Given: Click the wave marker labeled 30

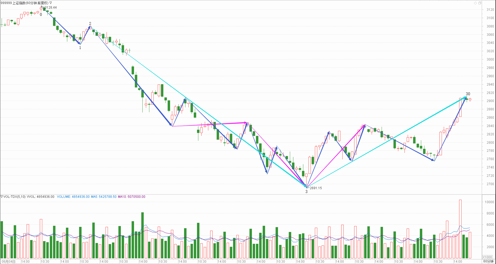Looking at the screenshot, I should [x=468, y=94].
